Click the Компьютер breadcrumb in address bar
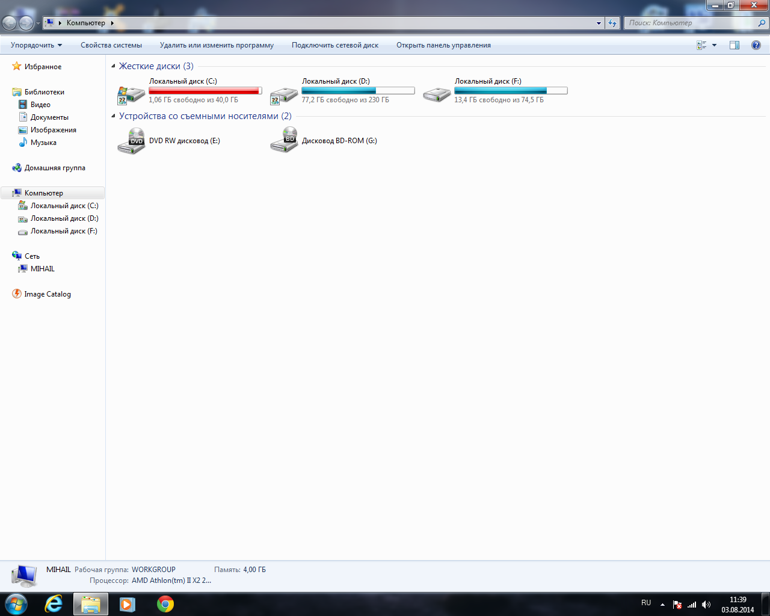 [x=85, y=23]
